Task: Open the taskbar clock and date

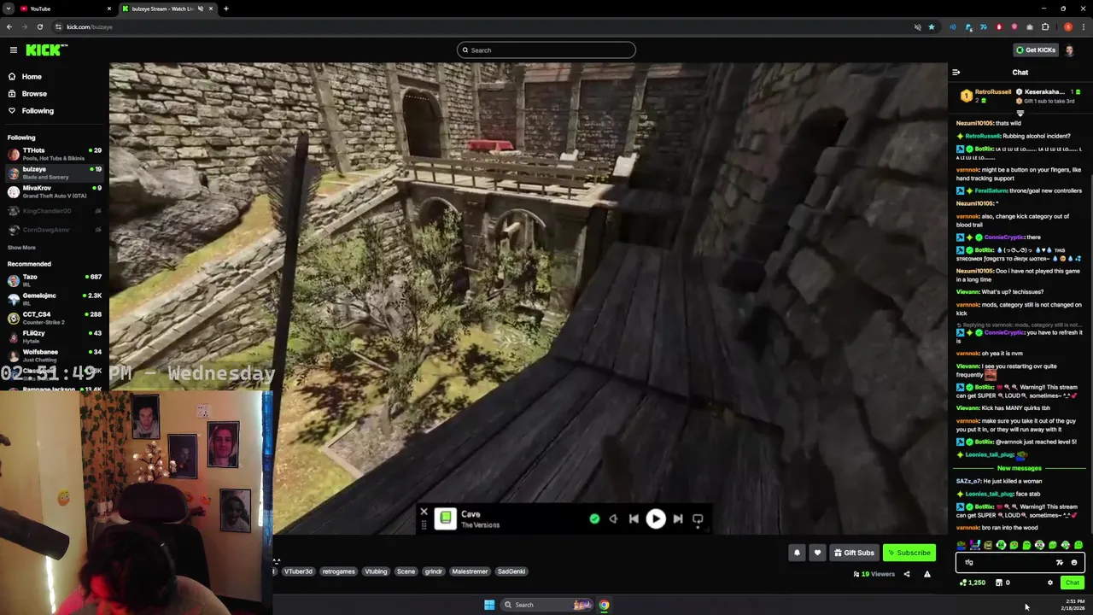Action: [1073, 605]
